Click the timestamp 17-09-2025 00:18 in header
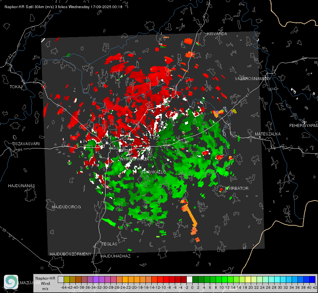The height and width of the screenshot is (293, 318). click(x=107, y=7)
